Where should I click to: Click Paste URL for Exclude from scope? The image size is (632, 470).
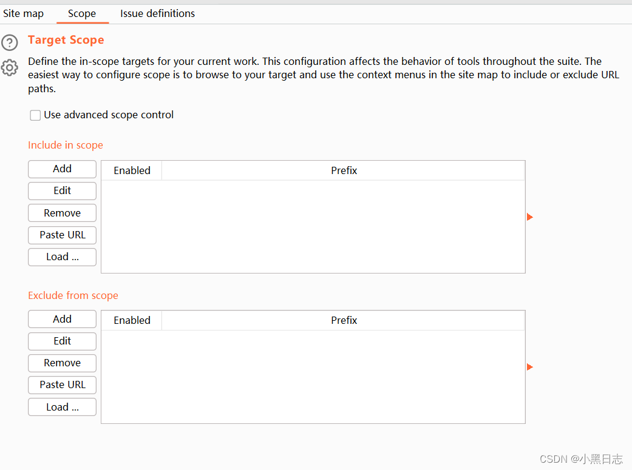coord(62,384)
